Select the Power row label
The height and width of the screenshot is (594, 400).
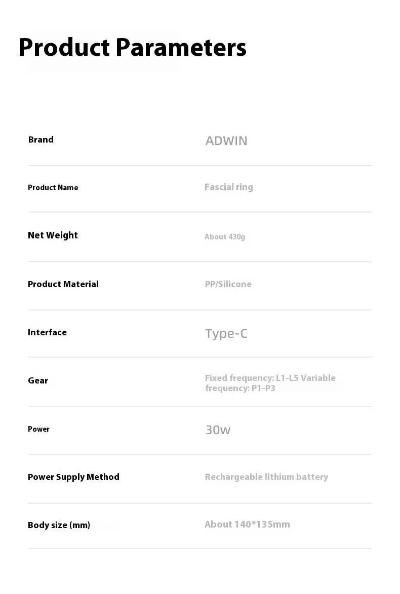[x=38, y=429]
